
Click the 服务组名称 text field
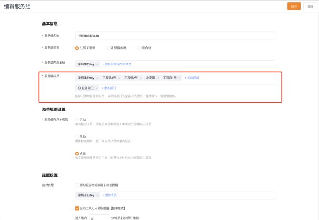coord(175,36)
